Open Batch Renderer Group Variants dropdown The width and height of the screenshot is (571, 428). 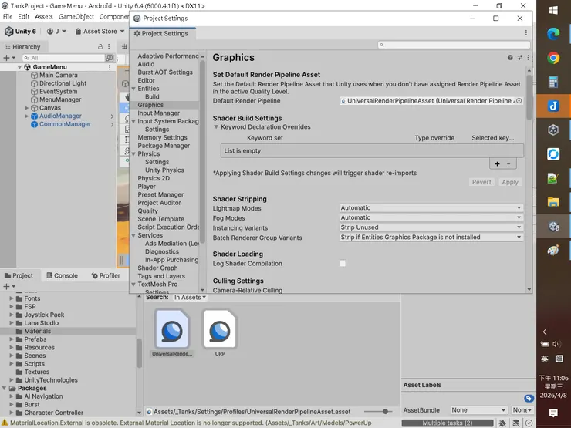tap(431, 238)
